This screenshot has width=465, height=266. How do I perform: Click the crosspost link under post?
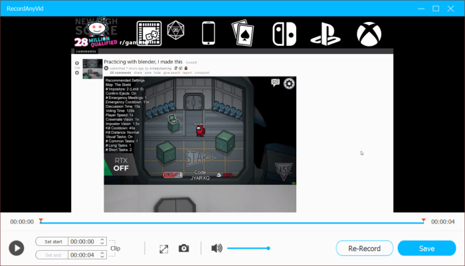pyautogui.click(x=202, y=72)
